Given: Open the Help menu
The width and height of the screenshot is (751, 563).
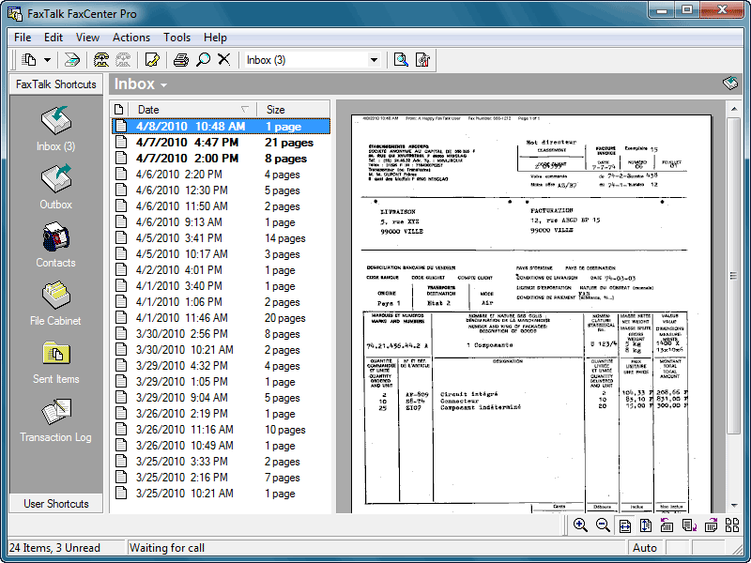Looking at the screenshot, I should 215,38.
